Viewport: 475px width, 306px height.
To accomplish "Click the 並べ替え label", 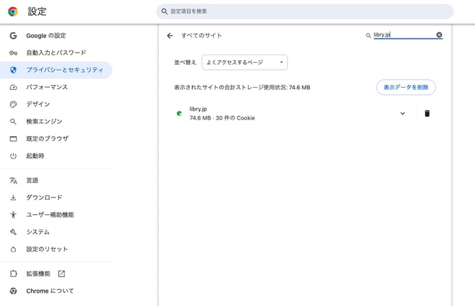I will pos(185,62).
